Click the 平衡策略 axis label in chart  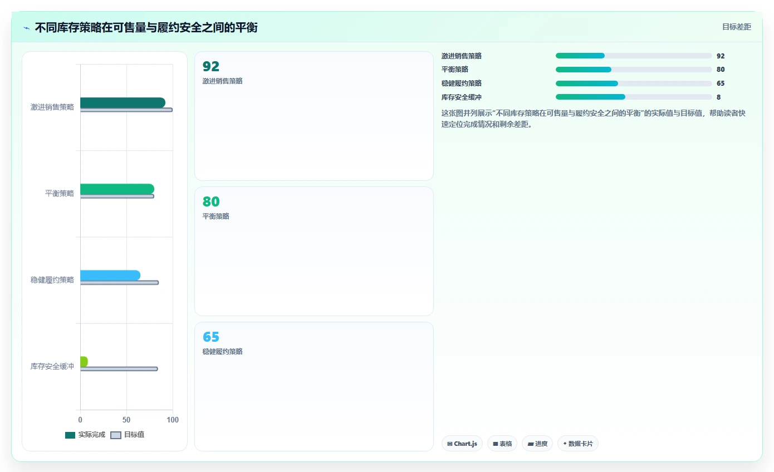pyautogui.click(x=60, y=193)
